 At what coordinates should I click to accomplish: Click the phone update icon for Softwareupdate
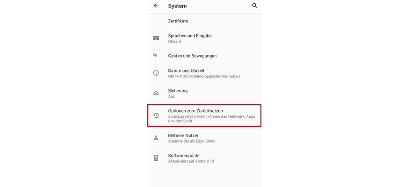coord(156,158)
